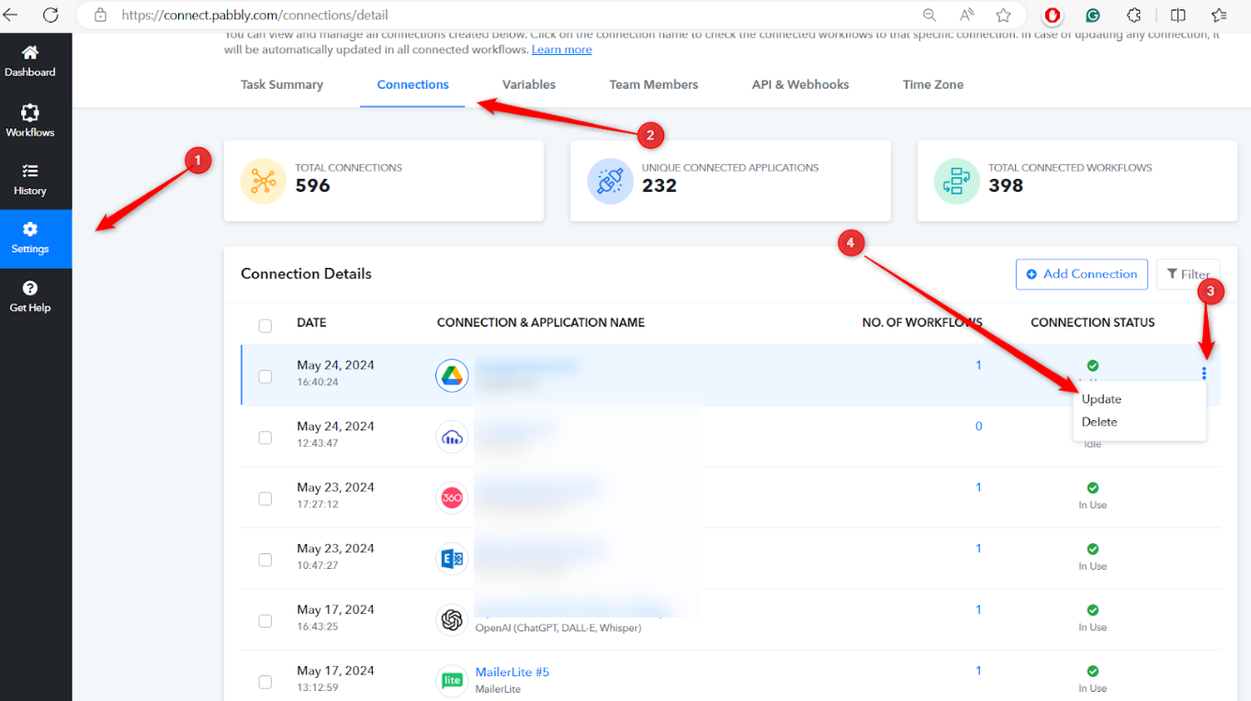Add page to favorites with star icon
The width and height of the screenshot is (1251, 701).
[1004, 15]
